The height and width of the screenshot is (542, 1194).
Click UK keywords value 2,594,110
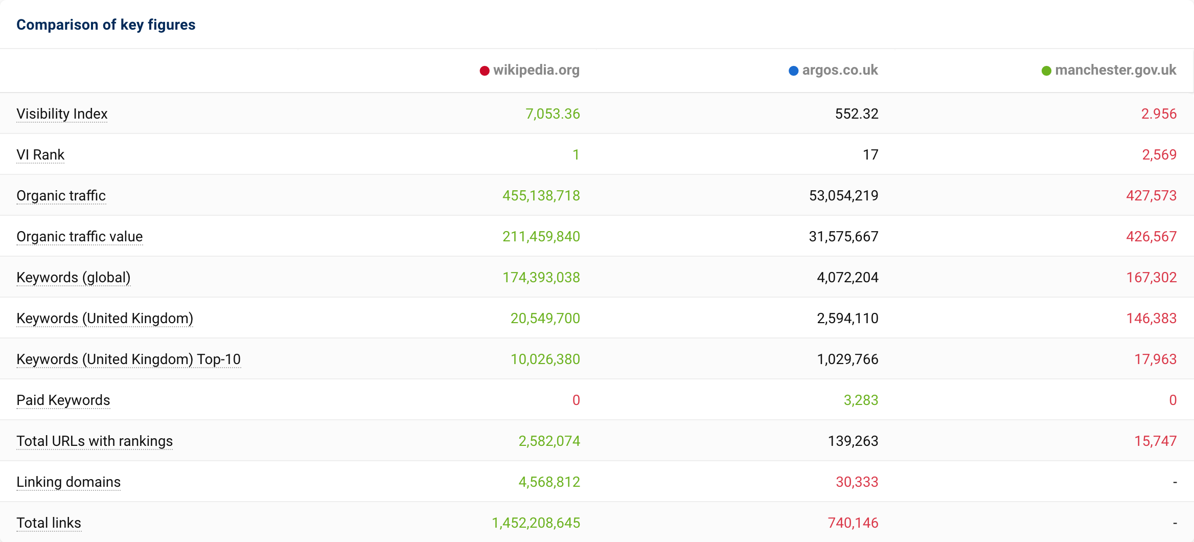pyautogui.click(x=847, y=318)
